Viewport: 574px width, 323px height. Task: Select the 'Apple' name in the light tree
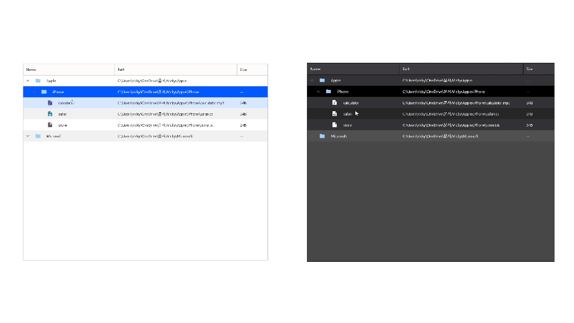click(51, 81)
